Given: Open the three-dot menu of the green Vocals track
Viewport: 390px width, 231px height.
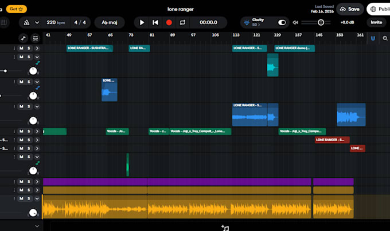Looking at the screenshot, I should (x=14, y=132).
